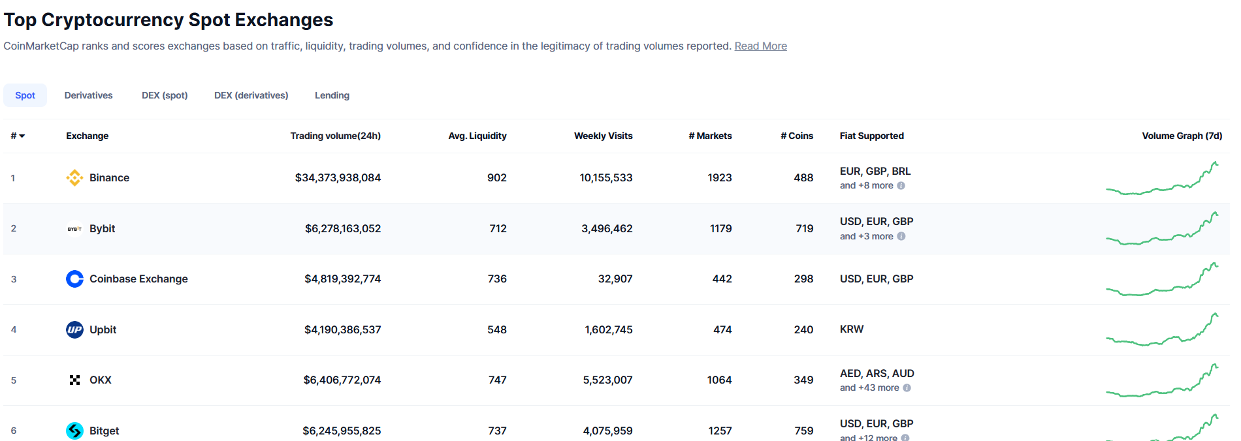Sort table by Avg. Liquidity header
The height and width of the screenshot is (441, 1241).
pyautogui.click(x=477, y=136)
